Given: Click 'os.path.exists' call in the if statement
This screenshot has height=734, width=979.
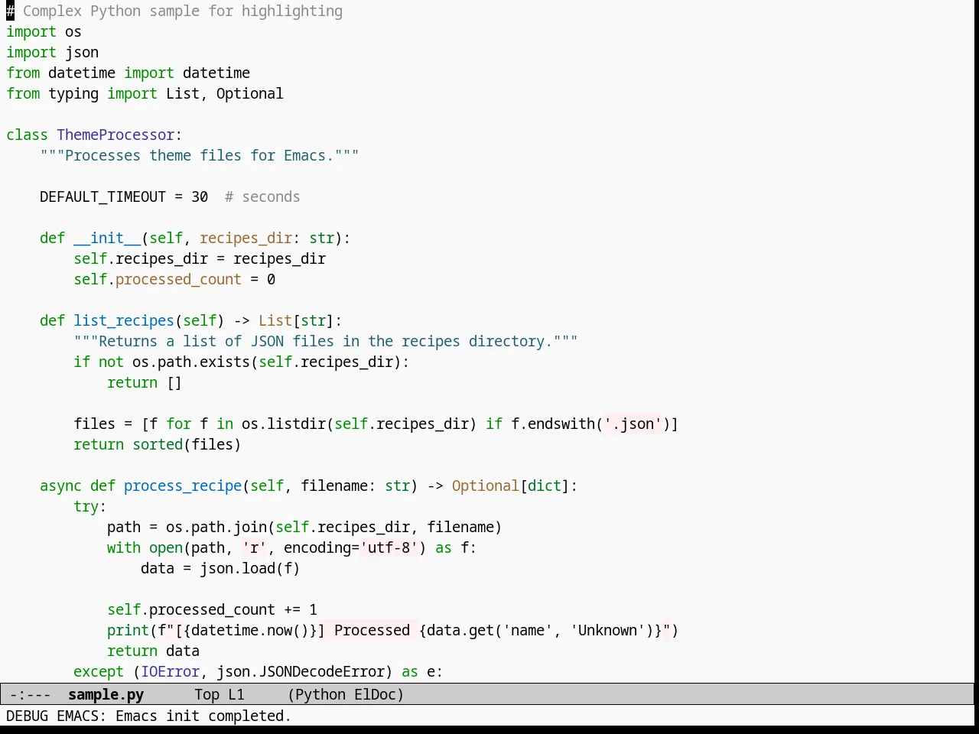Looking at the screenshot, I should [x=191, y=362].
